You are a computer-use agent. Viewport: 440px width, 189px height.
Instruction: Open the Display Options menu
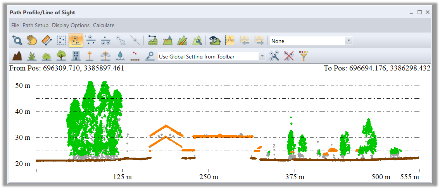coord(71,25)
